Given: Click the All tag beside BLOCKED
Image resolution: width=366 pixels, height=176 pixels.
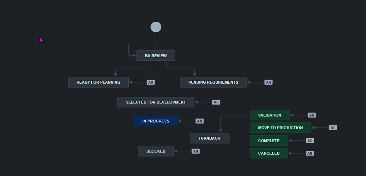Looking at the screenshot, I should click(195, 151).
